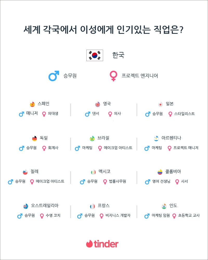
Task: Click the 초등학교 교사 label under India
Action: click(x=189, y=216)
